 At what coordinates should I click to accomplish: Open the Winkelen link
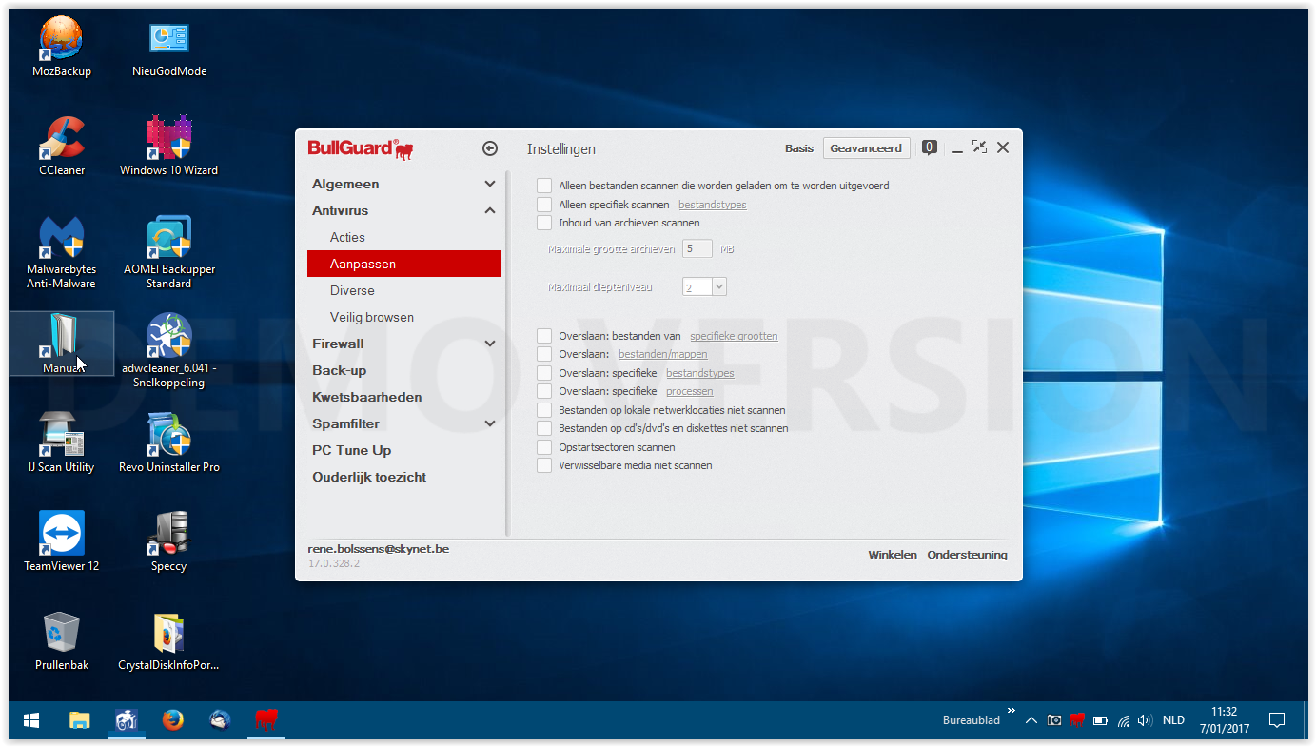coord(893,555)
